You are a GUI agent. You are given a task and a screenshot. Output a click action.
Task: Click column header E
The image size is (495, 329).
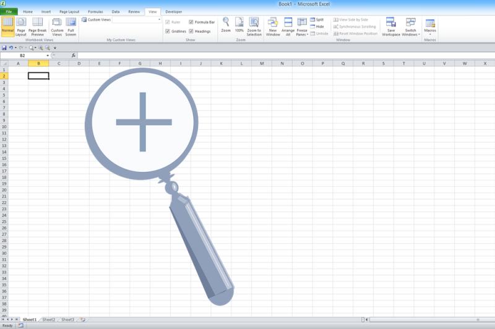(99, 64)
